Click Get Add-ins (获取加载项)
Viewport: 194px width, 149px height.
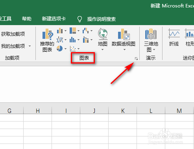click(13, 34)
